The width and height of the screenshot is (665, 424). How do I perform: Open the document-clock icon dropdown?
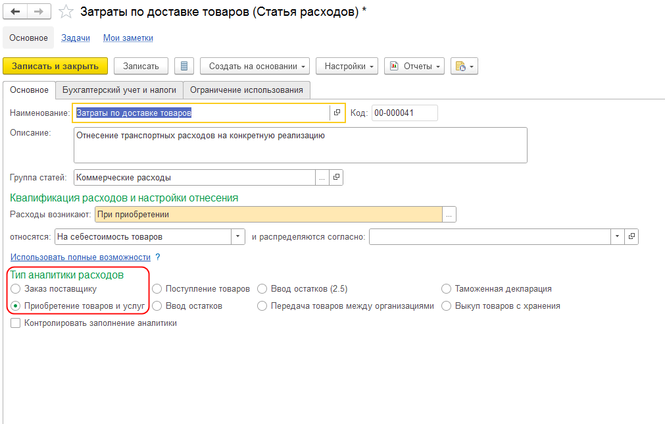coord(464,66)
